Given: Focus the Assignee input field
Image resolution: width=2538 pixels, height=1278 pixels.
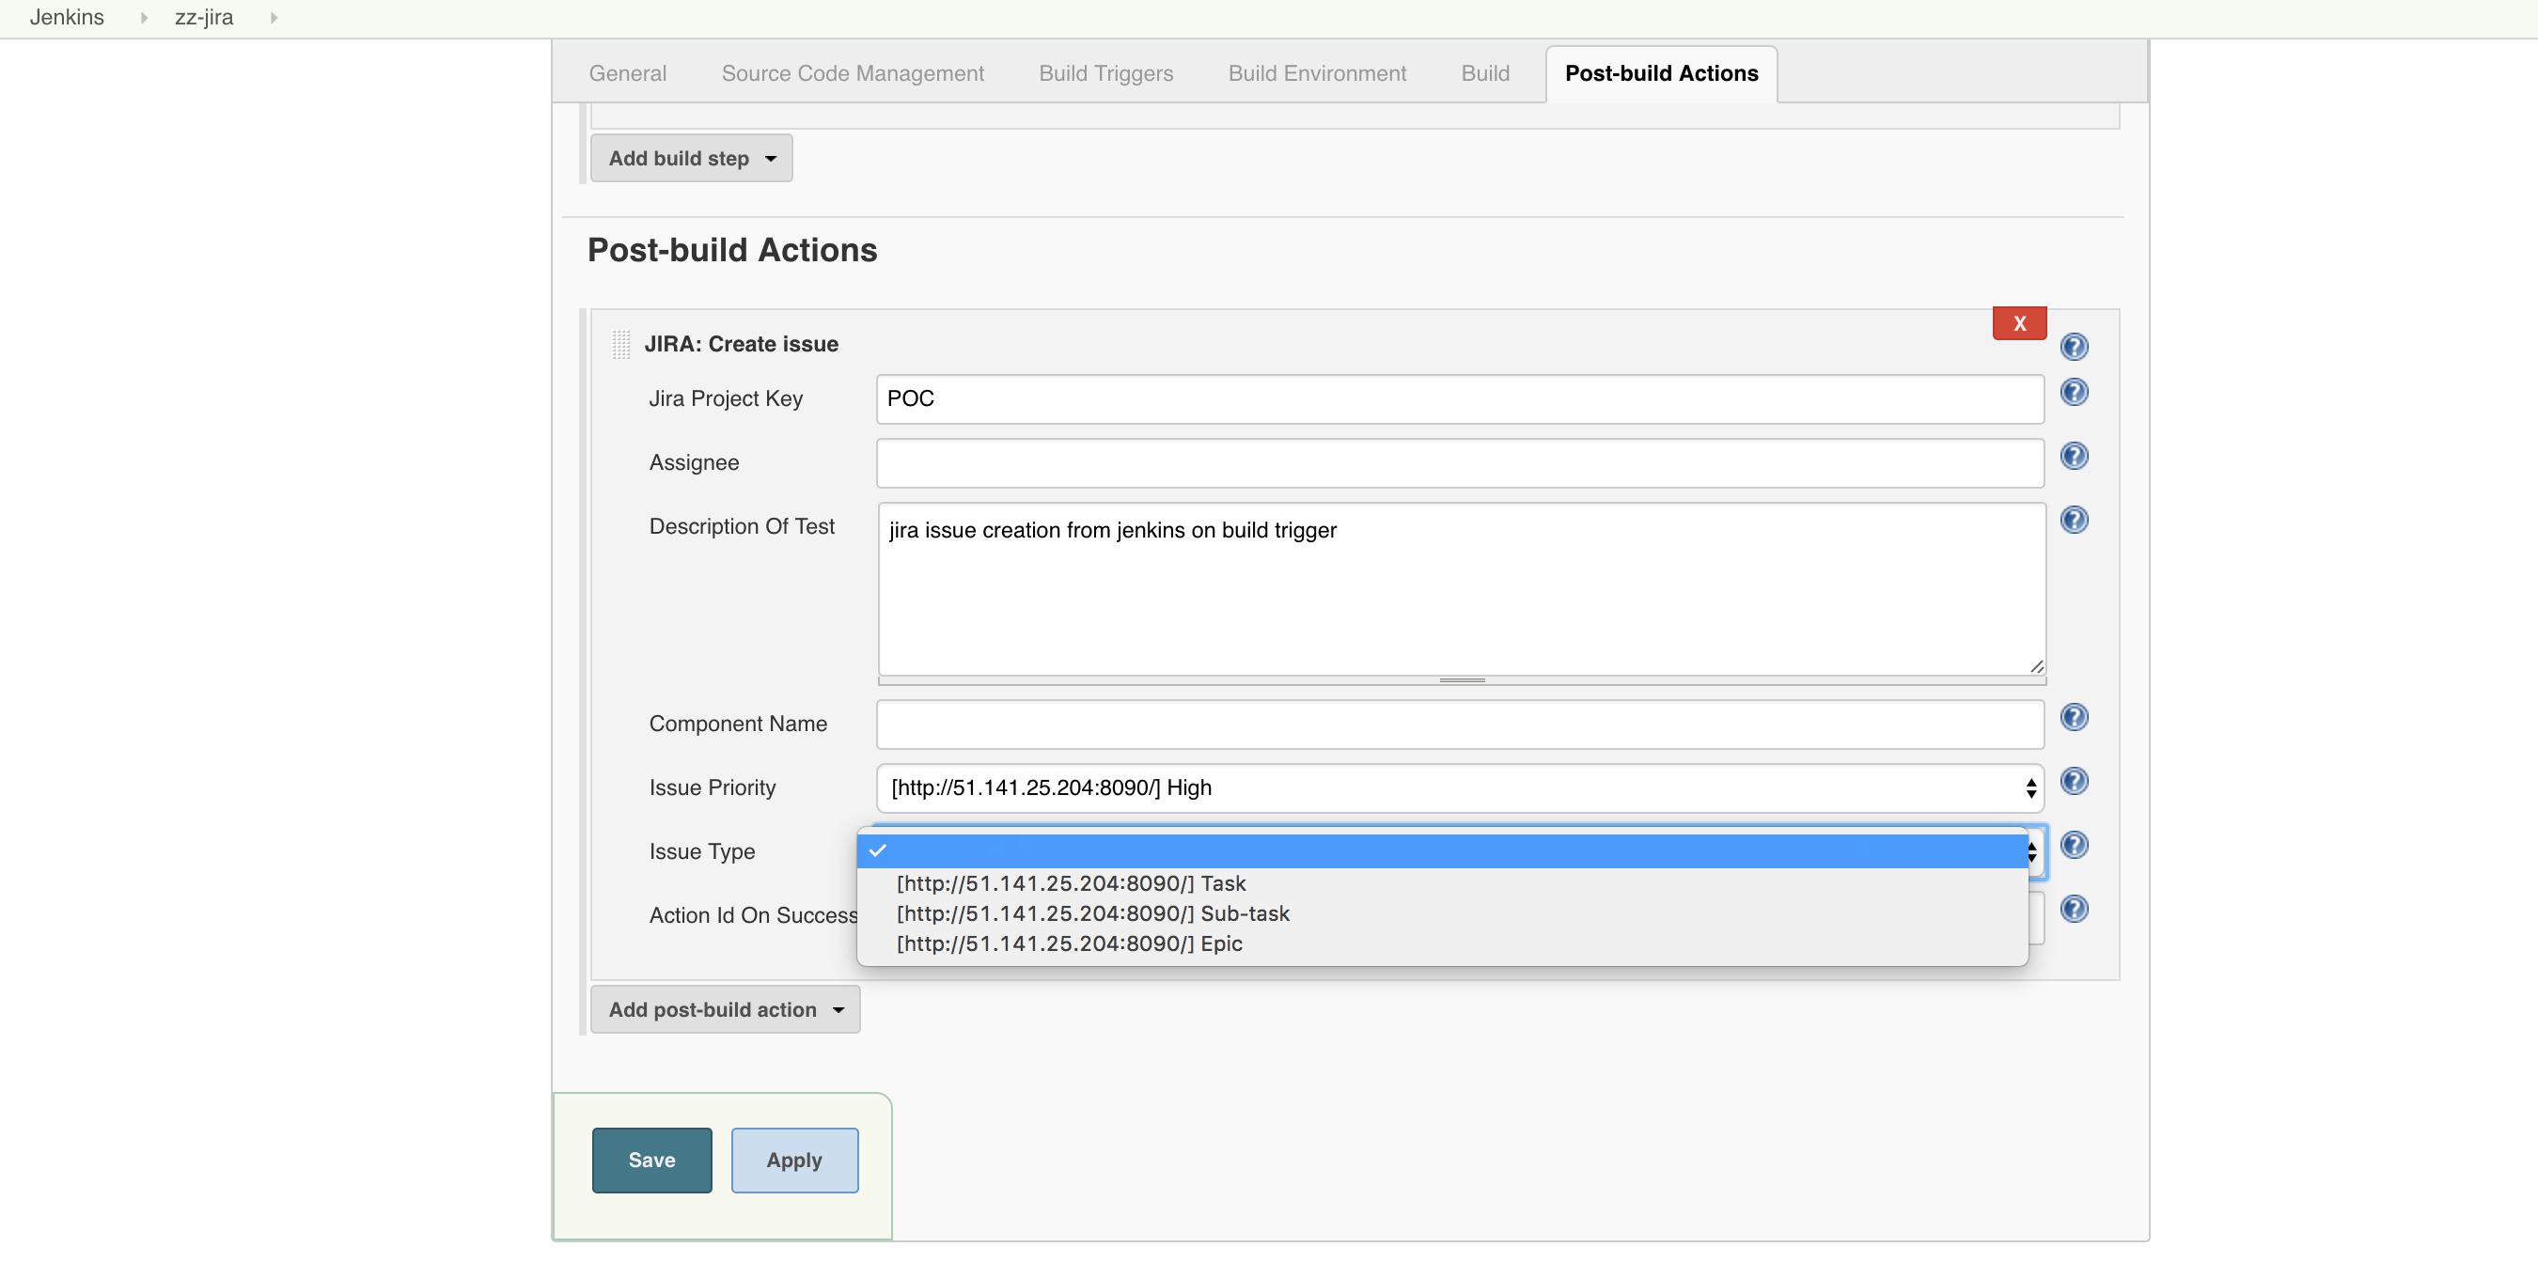Looking at the screenshot, I should point(1459,462).
